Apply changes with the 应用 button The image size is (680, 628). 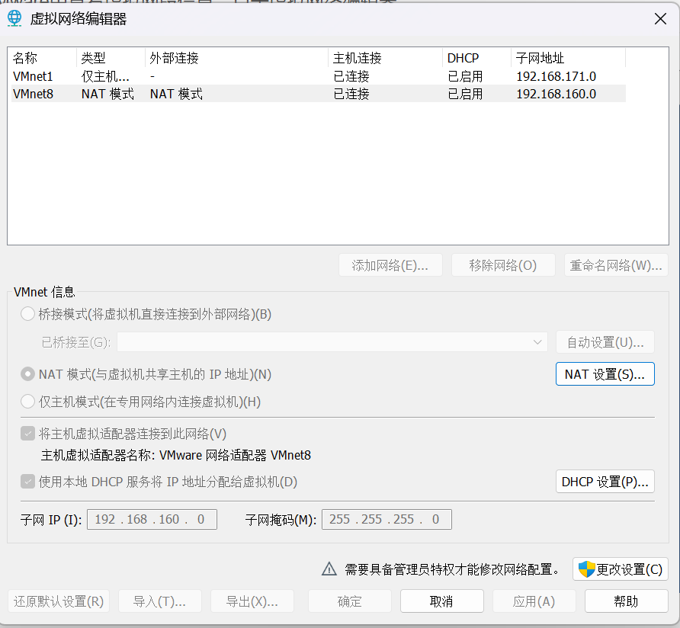[534, 601]
